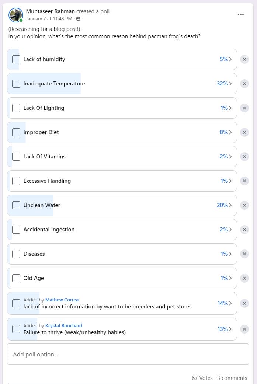Screen dimensions: 257x384
Task: Remove the Unclean Water poll option
Action: [x=244, y=205]
